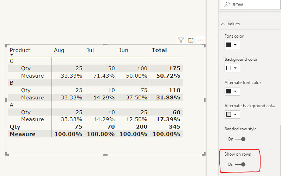Select product row B

pos(12,83)
